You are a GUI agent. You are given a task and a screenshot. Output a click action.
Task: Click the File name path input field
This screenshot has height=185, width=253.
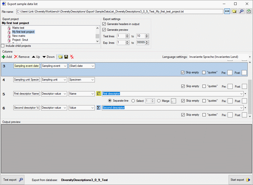tap(120, 12)
